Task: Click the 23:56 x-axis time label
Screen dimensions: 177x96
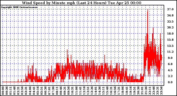Action: pyautogui.click(x=161, y=91)
